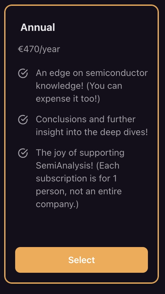This screenshot has width=165, height=294.
Task: Choose the Annual plan with Select button
Action: pos(82,260)
